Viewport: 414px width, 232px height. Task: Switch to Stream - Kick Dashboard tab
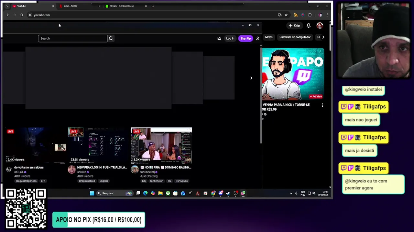pyautogui.click(x=126, y=6)
